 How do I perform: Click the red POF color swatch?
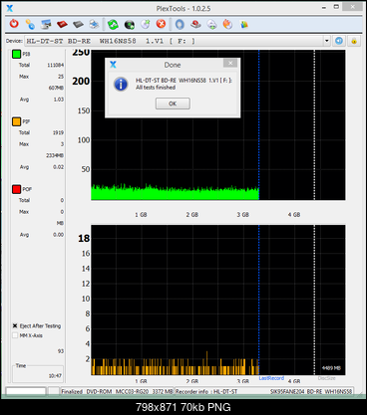pyautogui.click(x=16, y=189)
